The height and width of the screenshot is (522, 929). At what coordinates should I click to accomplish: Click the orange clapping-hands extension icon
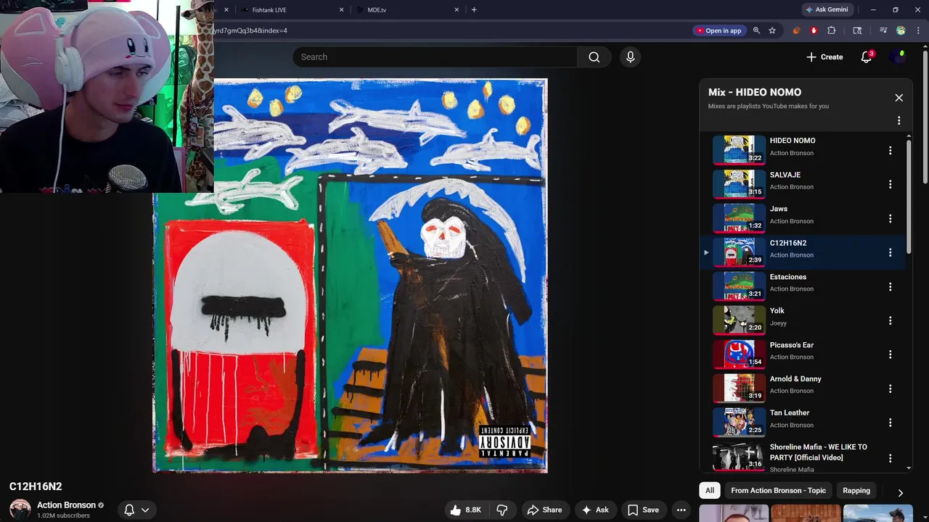point(796,30)
